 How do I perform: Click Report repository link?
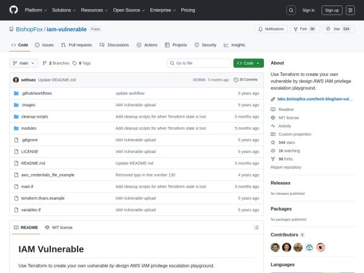coord(286,167)
